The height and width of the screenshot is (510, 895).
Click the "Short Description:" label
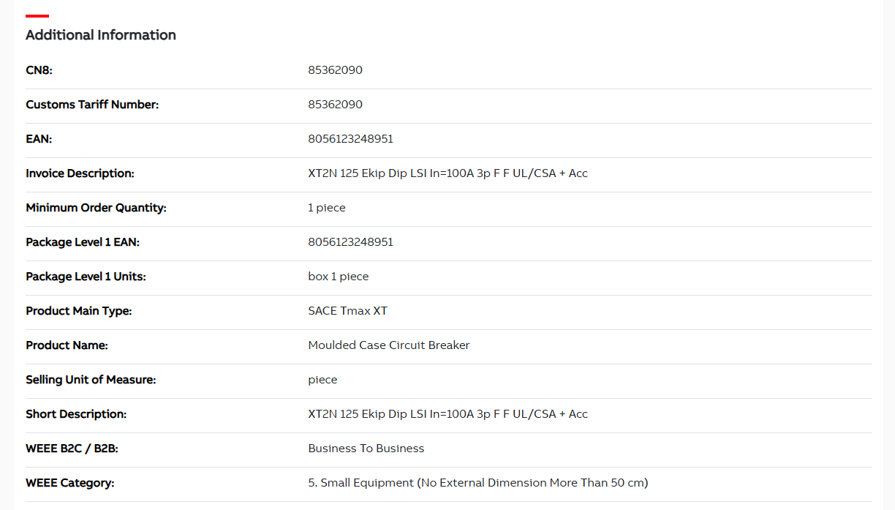point(76,414)
